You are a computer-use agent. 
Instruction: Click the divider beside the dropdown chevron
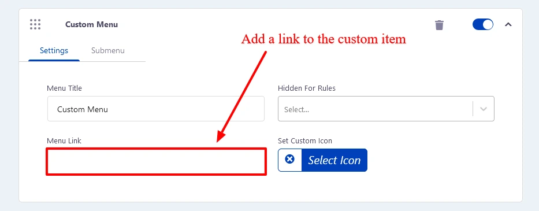tap(473, 109)
